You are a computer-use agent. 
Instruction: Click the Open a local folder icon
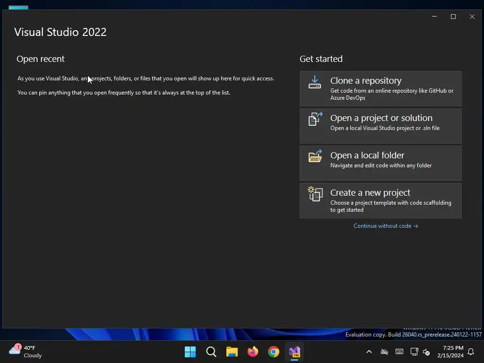[315, 156]
